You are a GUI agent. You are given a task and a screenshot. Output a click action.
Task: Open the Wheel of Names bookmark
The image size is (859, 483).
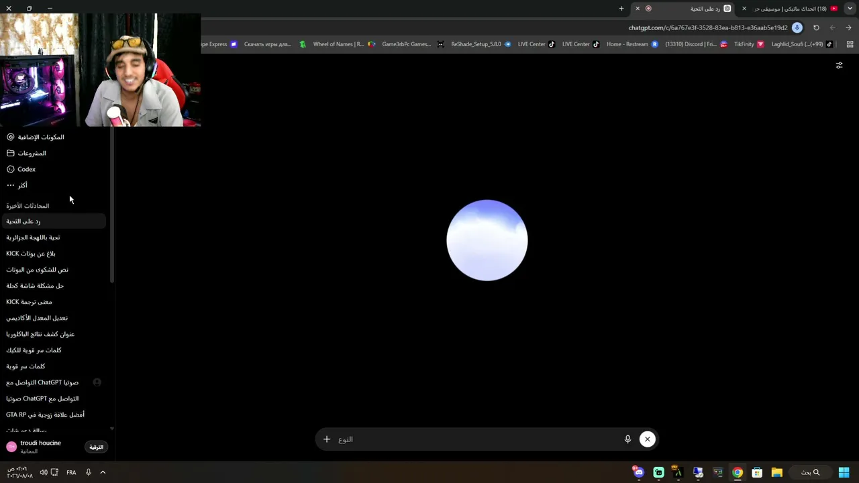click(344, 44)
